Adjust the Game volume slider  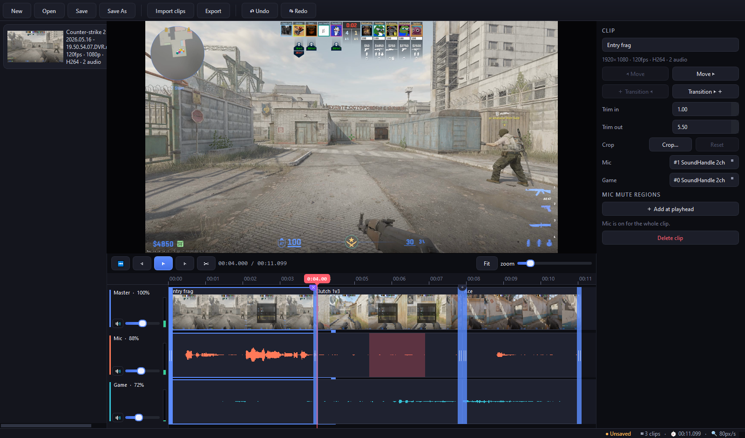click(142, 417)
